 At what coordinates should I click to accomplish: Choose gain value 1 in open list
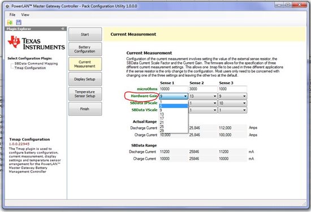point(174,102)
